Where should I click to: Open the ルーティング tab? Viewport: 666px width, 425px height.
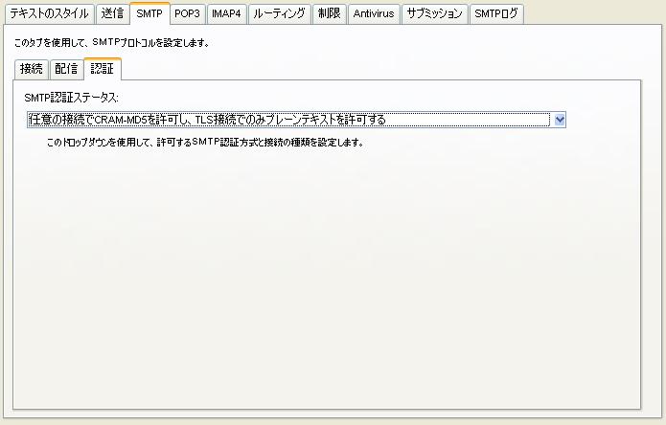(280, 13)
